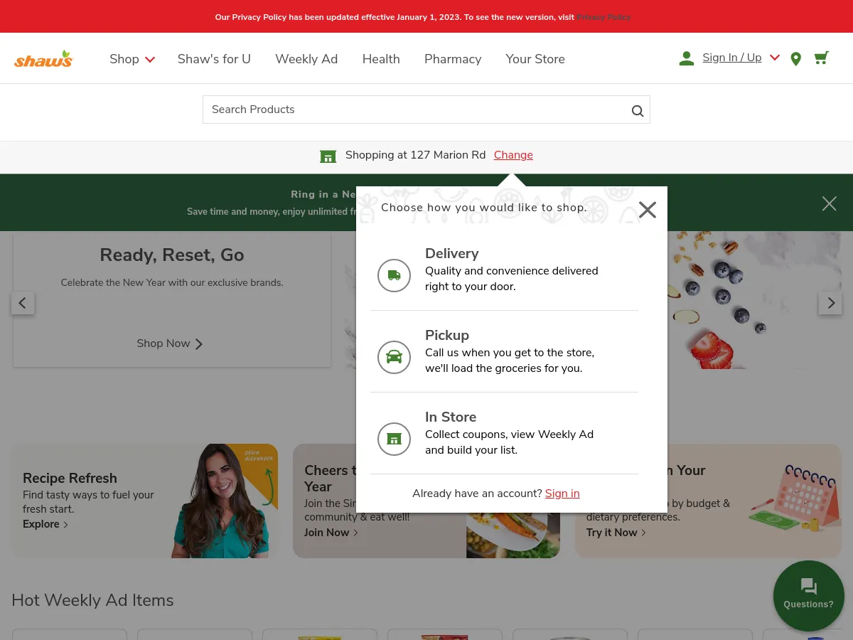Open the Questions chat bubble
The width and height of the screenshot is (853, 640).
[x=808, y=595]
